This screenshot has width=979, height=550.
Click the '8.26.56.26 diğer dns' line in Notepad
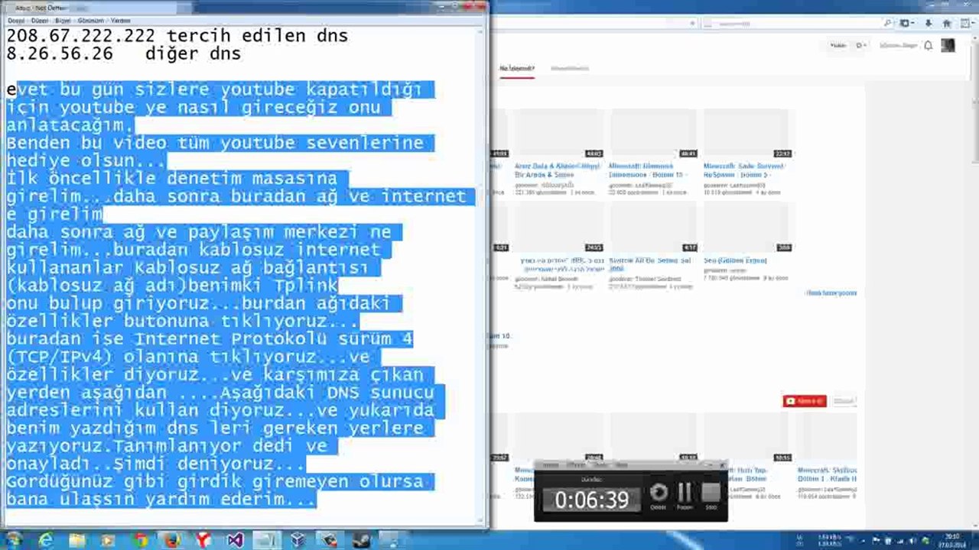[x=124, y=53]
